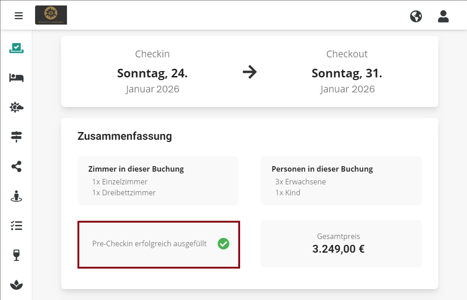Open the concierge person icon
This screenshot has width=467, height=300.
(x=16, y=196)
